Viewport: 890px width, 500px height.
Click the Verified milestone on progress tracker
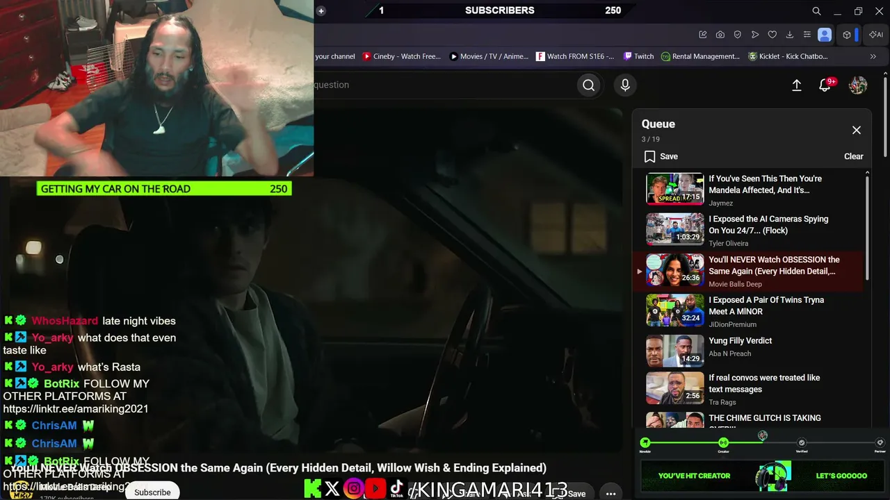pyautogui.click(x=802, y=443)
